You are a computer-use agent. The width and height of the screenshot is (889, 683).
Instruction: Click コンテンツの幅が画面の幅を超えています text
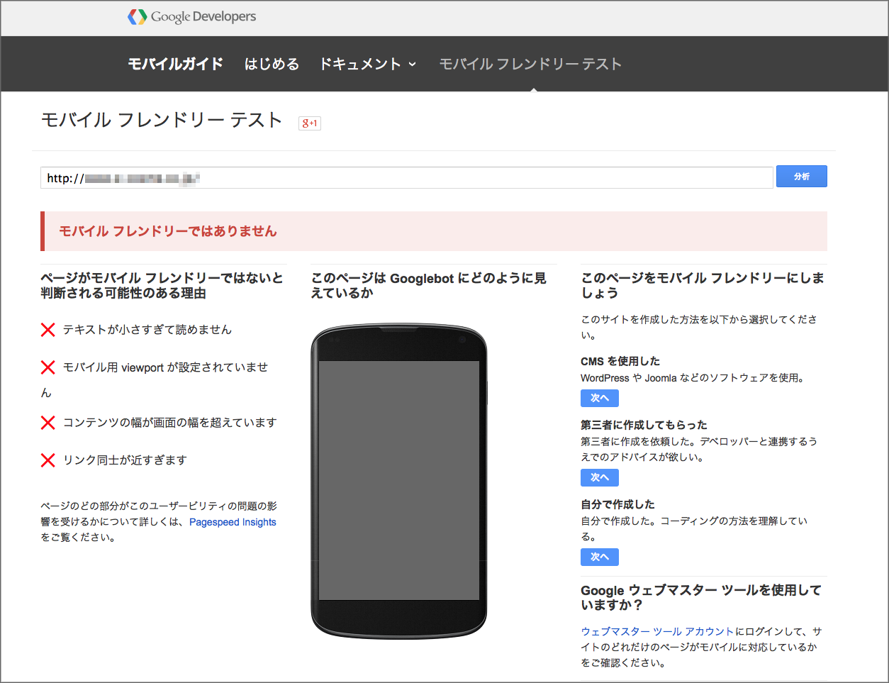[x=170, y=423]
